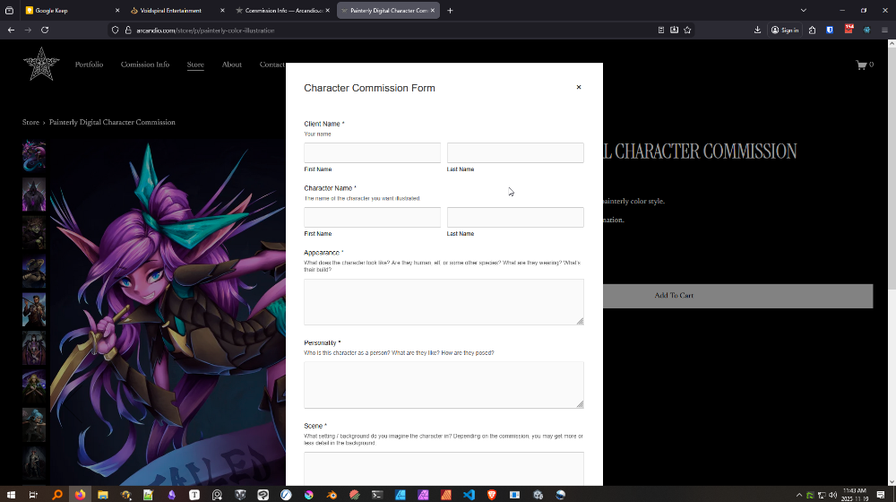Screen dimensions: 896x502
Task: Click the Arcandio star logo
Action: click(41, 64)
